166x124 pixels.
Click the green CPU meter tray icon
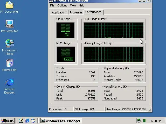(x=144, y=120)
